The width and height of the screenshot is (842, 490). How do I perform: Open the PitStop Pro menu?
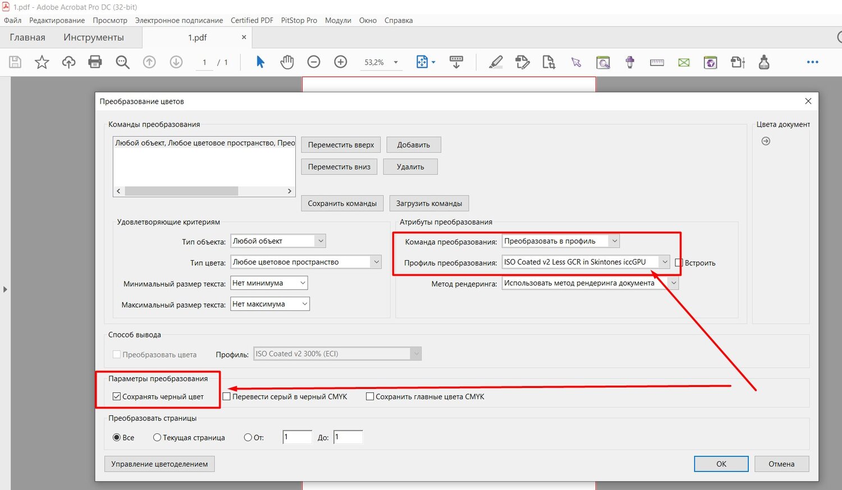click(299, 20)
